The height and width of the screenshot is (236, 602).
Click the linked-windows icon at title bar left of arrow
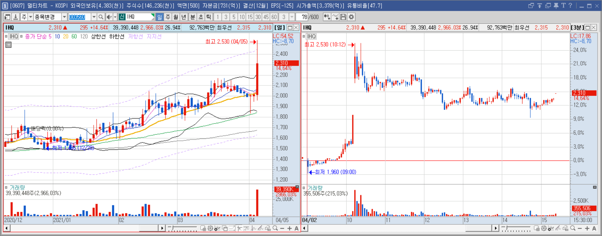[531, 6]
